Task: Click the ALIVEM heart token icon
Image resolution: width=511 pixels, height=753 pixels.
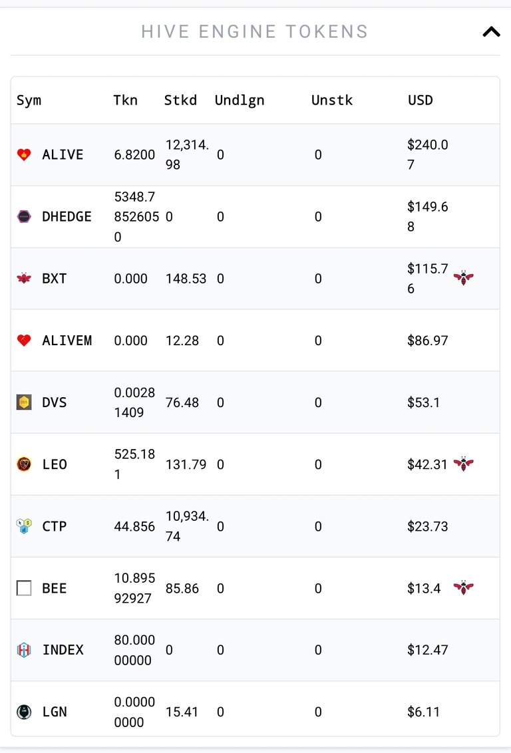Action: pyautogui.click(x=24, y=341)
